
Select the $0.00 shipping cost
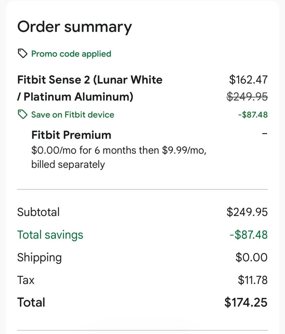pos(251,257)
